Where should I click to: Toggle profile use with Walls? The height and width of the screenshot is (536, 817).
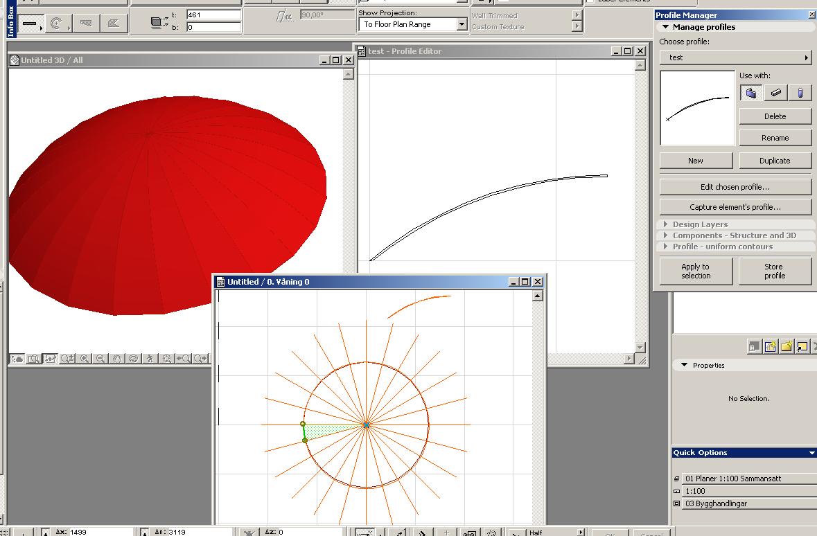(751, 92)
